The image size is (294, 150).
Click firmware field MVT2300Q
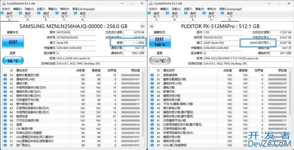point(76,32)
